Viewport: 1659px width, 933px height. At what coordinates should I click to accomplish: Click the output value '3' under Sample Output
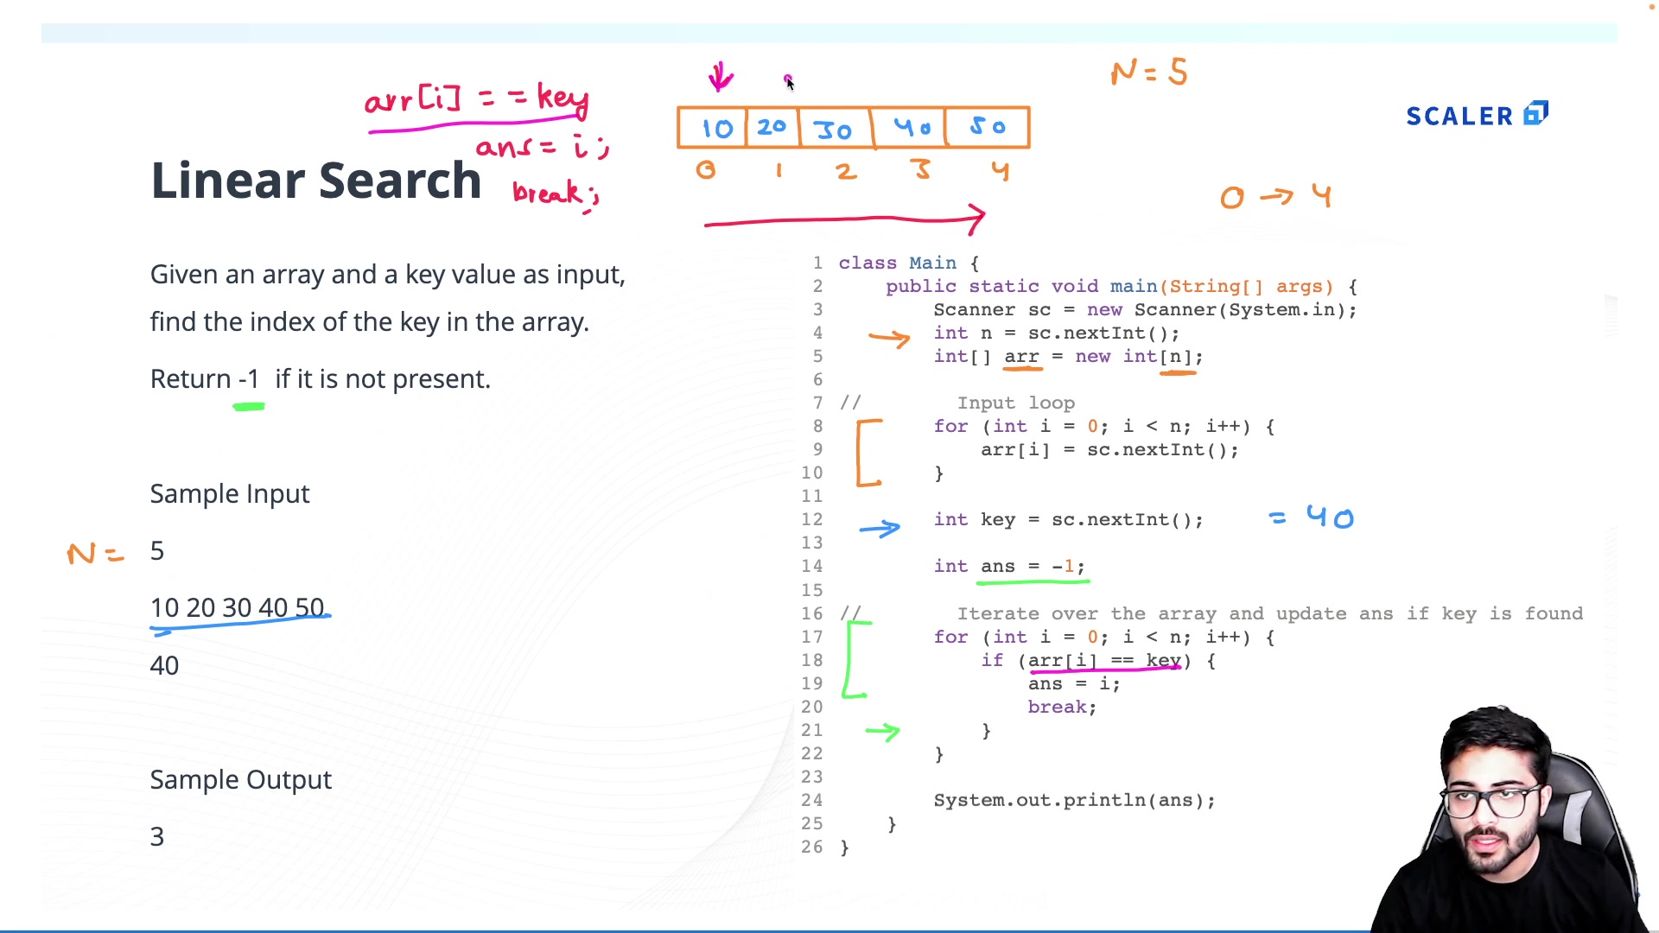click(157, 837)
